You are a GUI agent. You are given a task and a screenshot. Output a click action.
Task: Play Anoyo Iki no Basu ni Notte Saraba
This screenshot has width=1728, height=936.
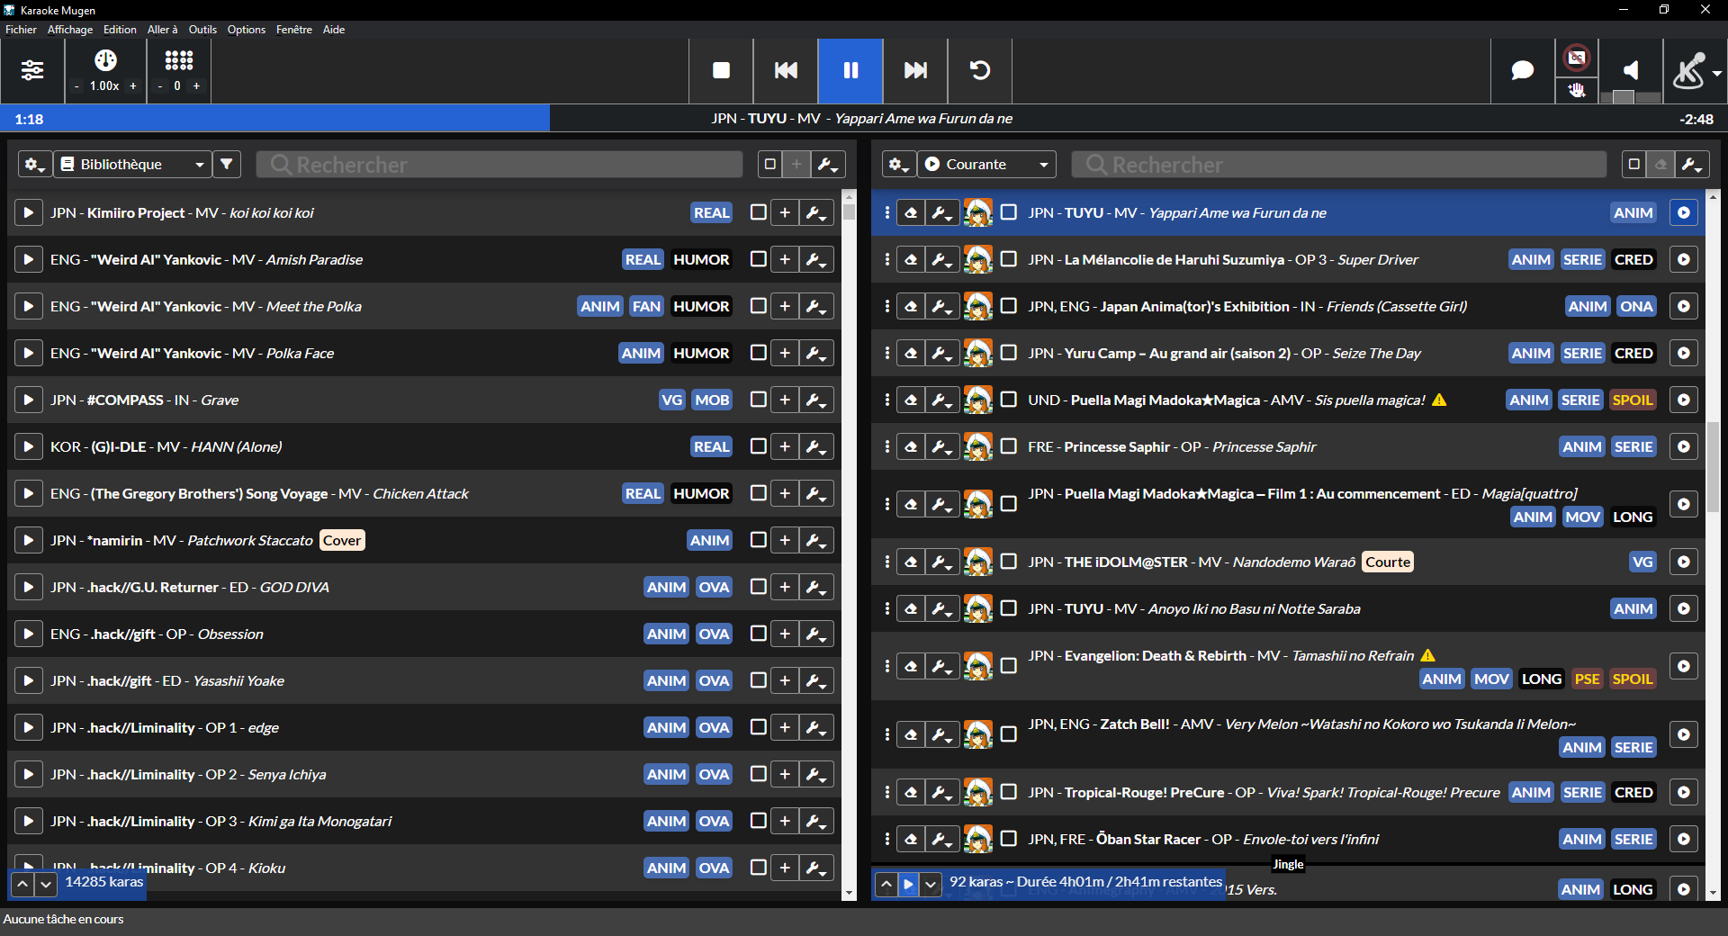click(x=1684, y=609)
